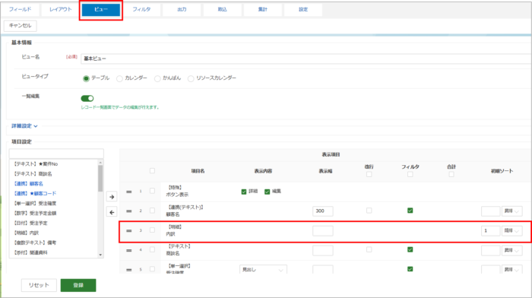
Task: Click the リセット button
Action: pos(39,285)
